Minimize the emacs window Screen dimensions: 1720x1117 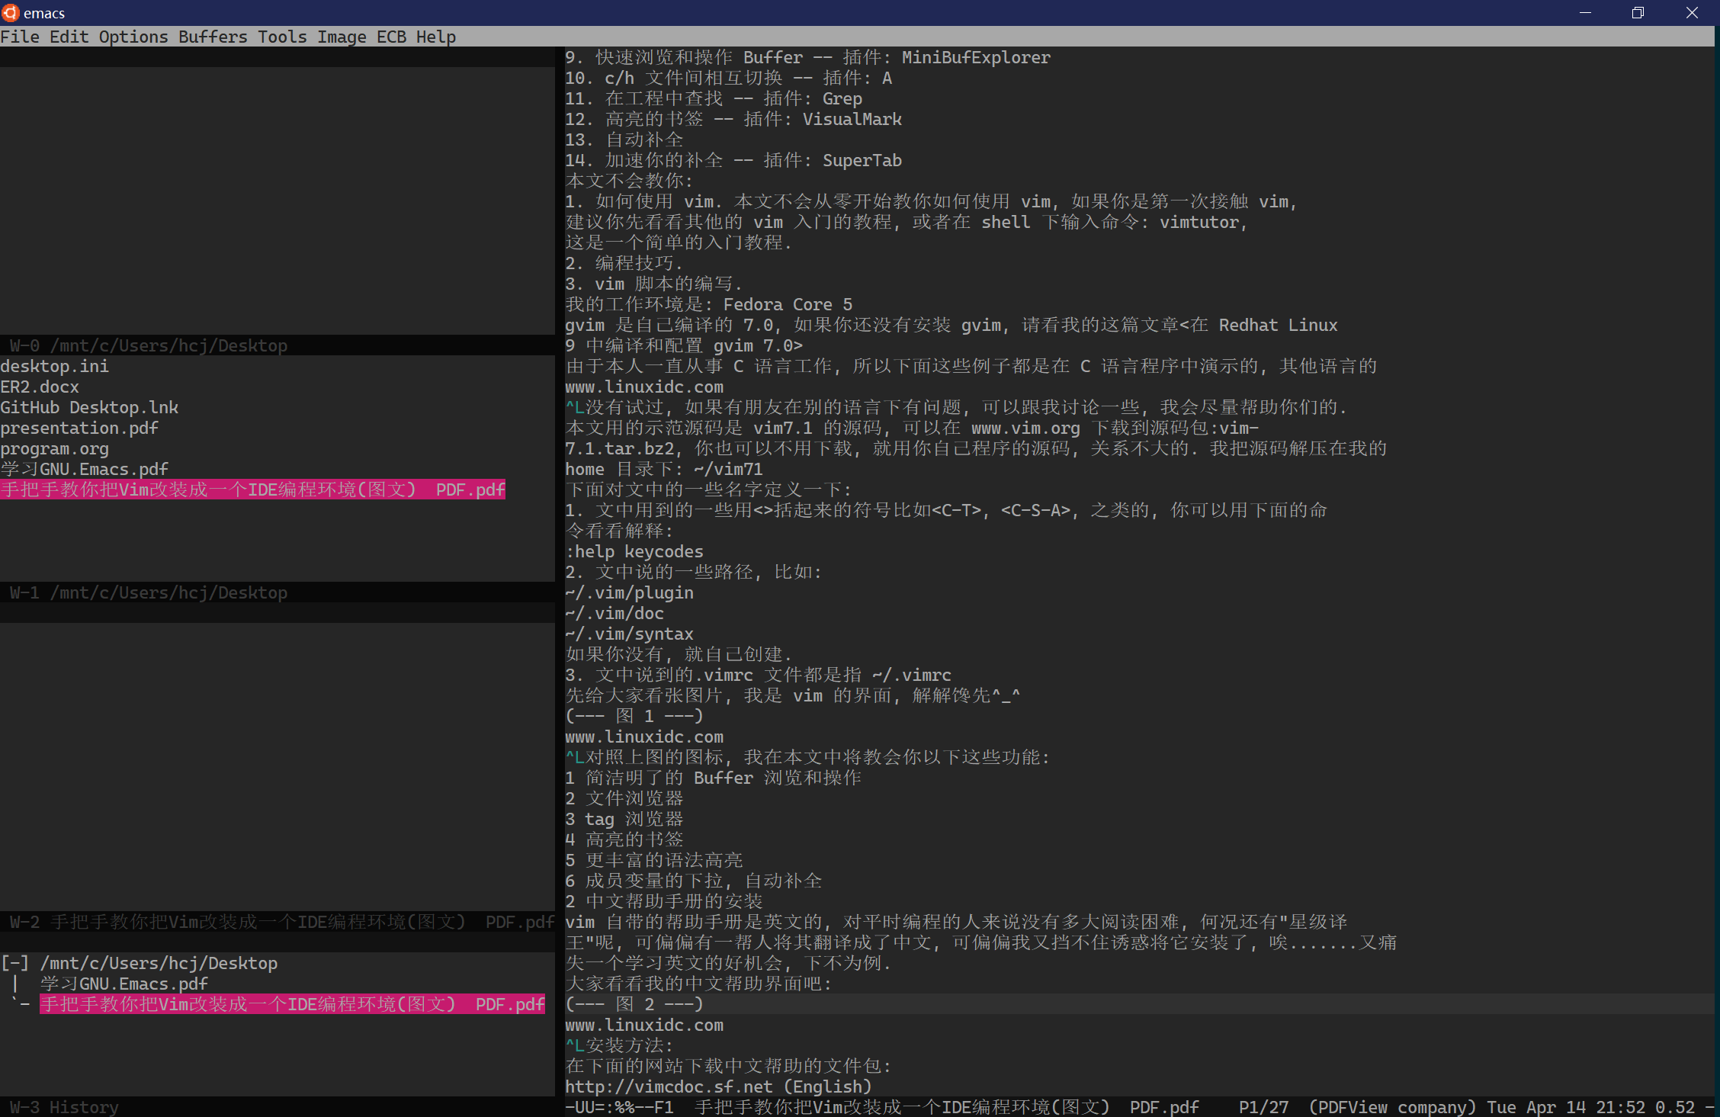pos(1585,12)
